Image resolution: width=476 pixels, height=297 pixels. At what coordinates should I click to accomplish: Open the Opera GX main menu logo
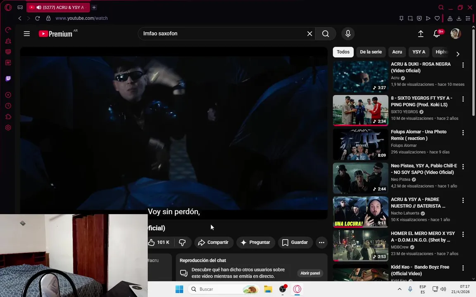8,7
